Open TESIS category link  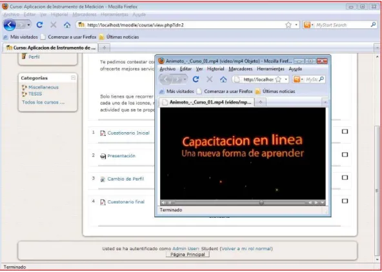point(35,94)
